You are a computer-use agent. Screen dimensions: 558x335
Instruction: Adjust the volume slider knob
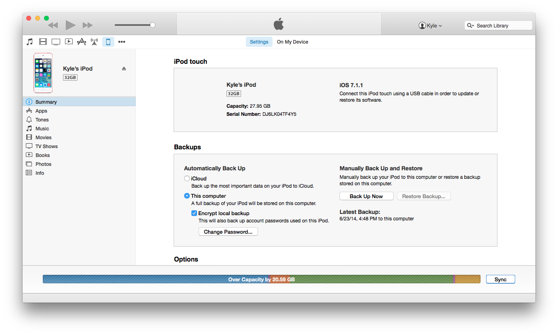click(153, 25)
